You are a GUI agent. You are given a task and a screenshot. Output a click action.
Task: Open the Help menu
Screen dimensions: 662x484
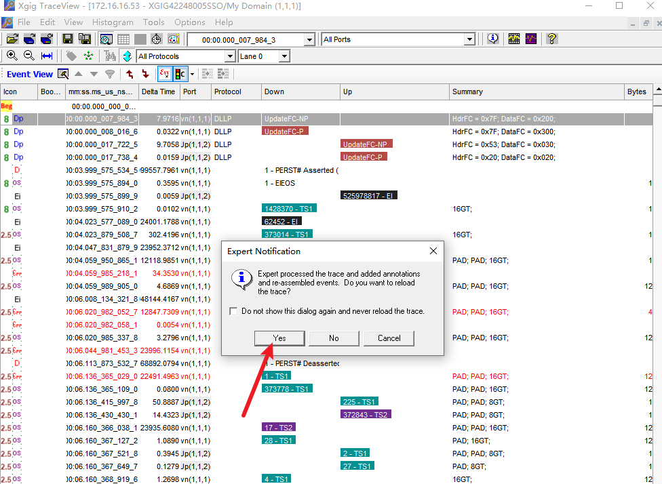223,22
